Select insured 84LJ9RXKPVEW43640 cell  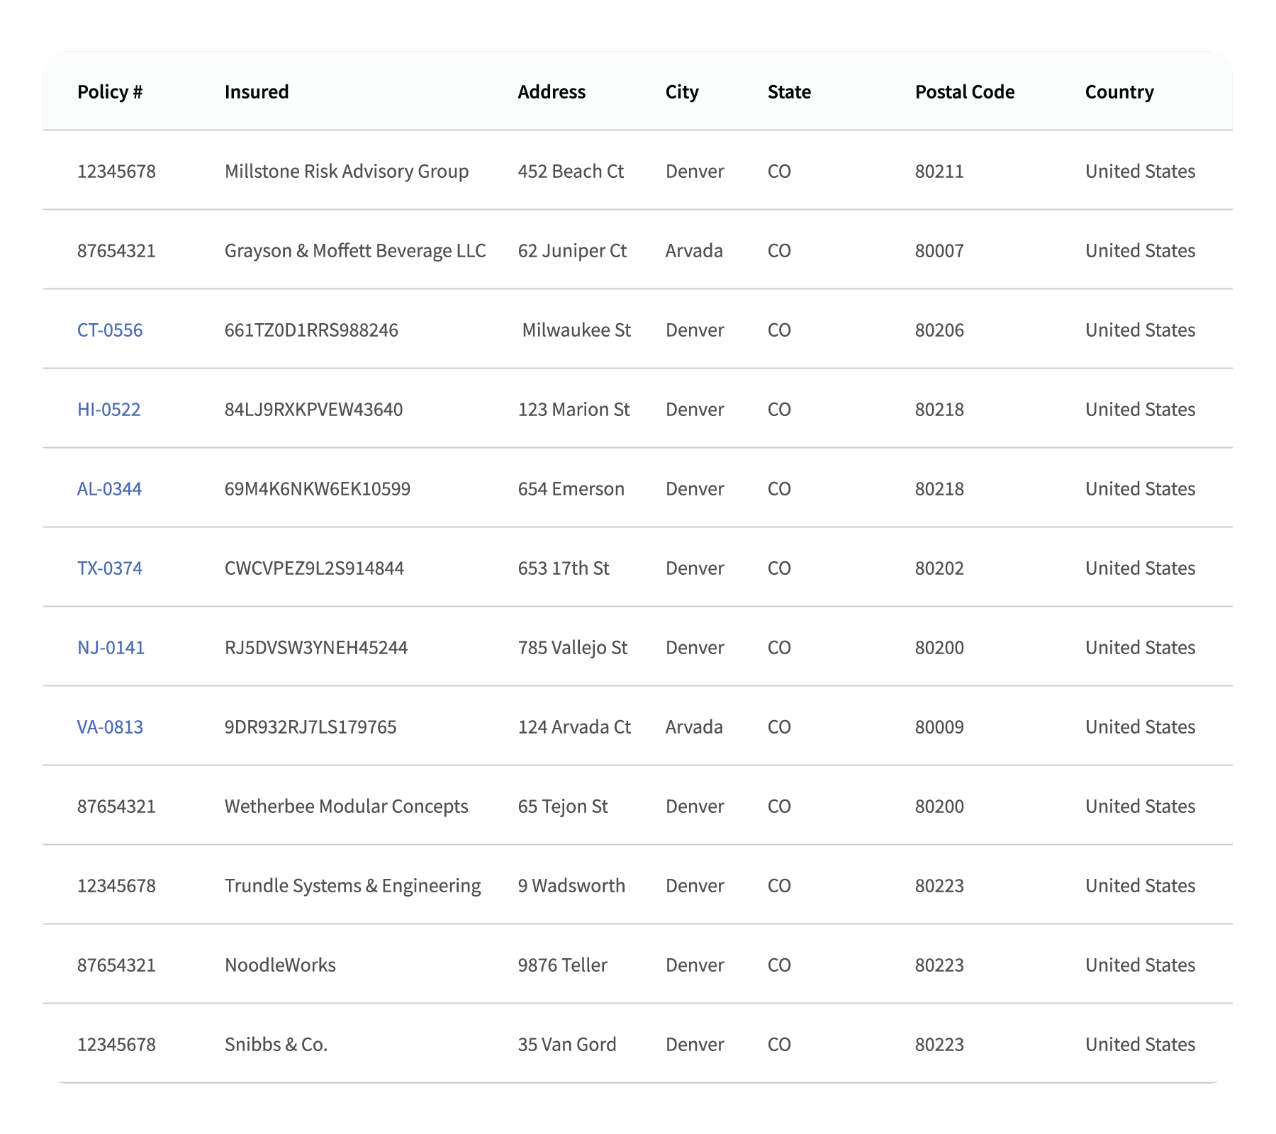[x=313, y=409]
